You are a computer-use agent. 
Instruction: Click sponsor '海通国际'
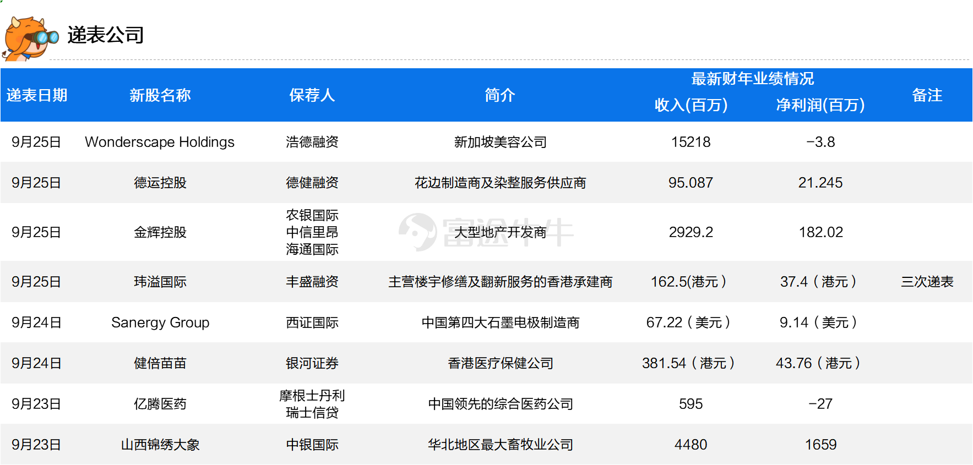(x=312, y=249)
